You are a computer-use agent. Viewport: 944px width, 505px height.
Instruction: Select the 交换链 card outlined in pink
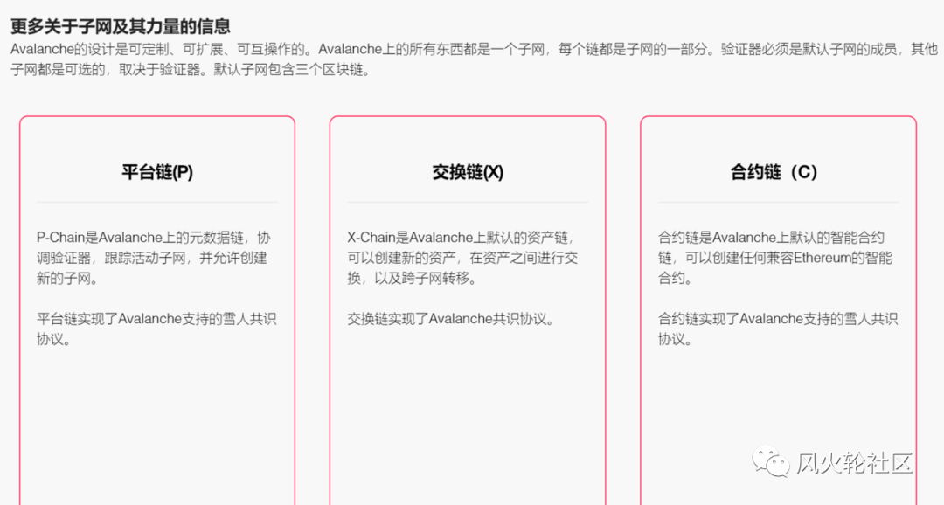[468, 310]
